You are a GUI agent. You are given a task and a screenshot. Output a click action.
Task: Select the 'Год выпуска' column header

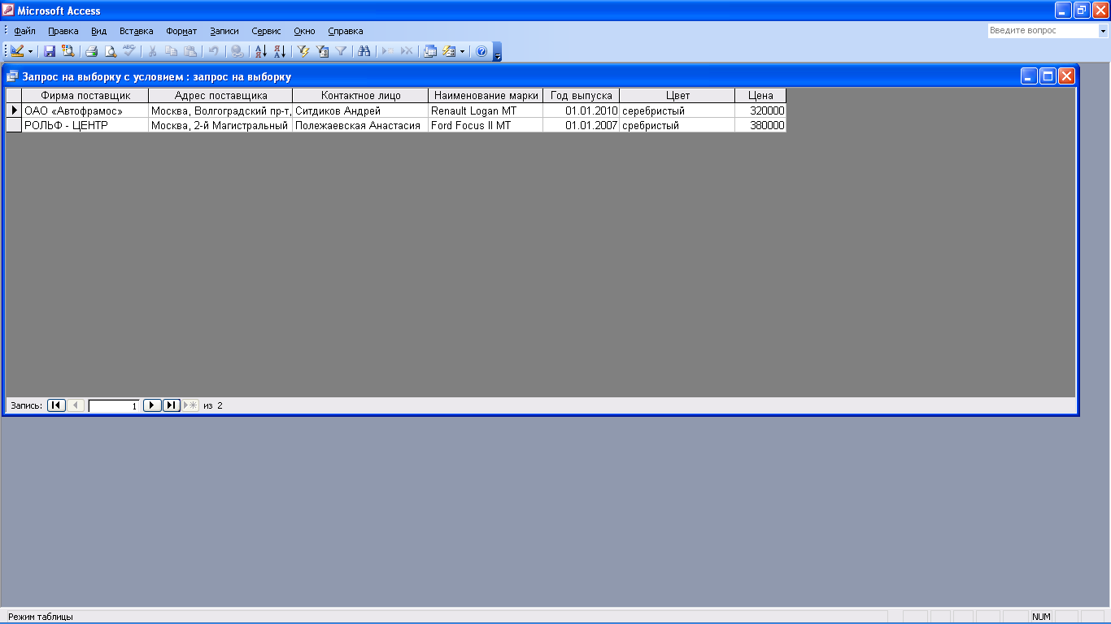[x=582, y=96]
